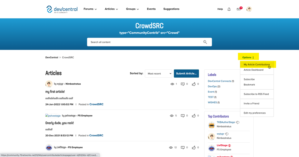Open 'Gnarly dude, you rock!' article

(60, 123)
